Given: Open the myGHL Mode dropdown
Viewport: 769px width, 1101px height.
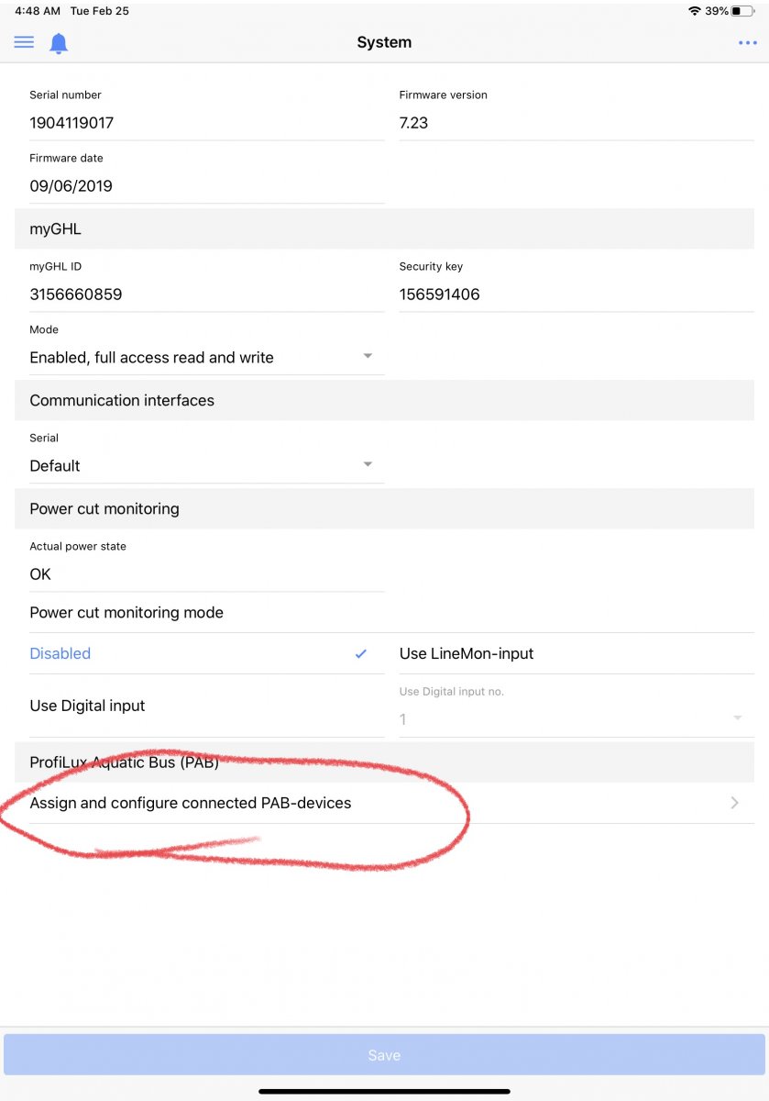Looking at the screenshot, I should 207,357.
